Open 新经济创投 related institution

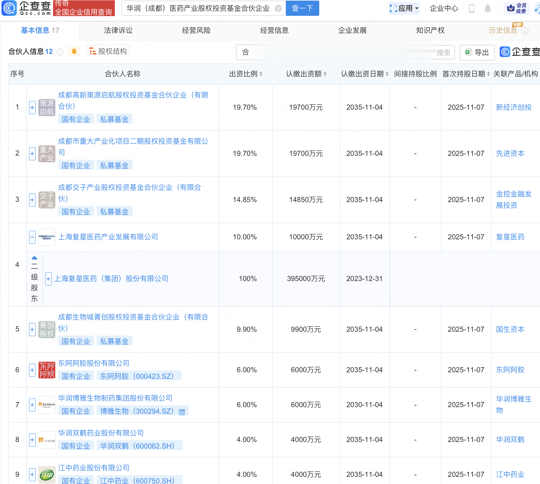click(514, 107)
